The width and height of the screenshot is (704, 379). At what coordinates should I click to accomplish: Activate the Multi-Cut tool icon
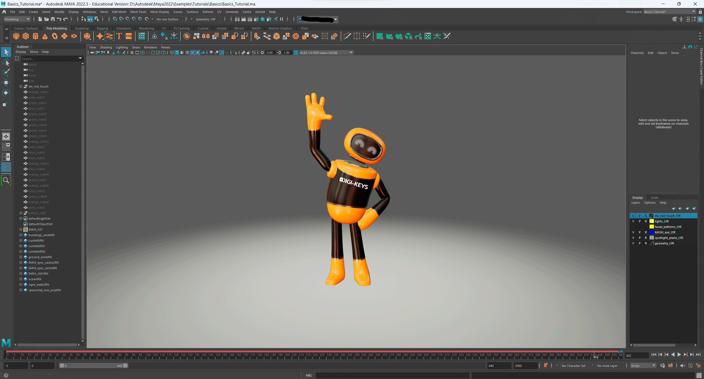(x=347, y=36)
